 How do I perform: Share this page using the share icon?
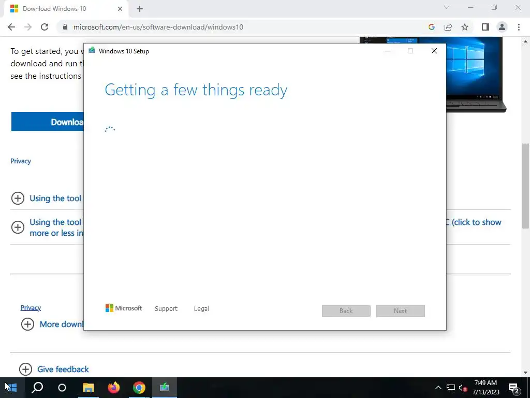point(448,27)
